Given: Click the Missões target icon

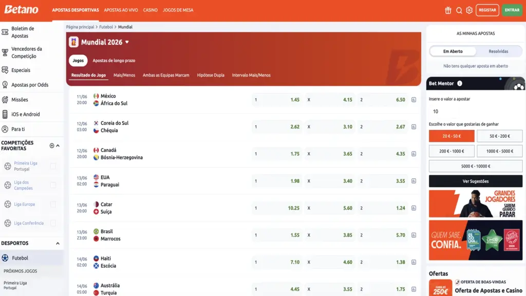Looking at the screenshot, I should (5, 100).
